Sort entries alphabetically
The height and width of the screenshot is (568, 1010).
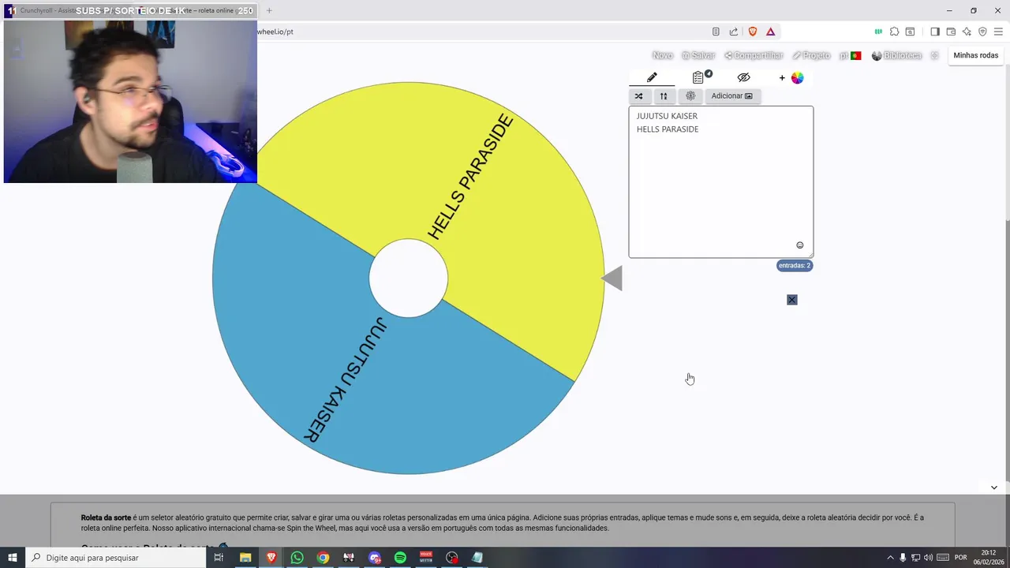coord(664,96)
